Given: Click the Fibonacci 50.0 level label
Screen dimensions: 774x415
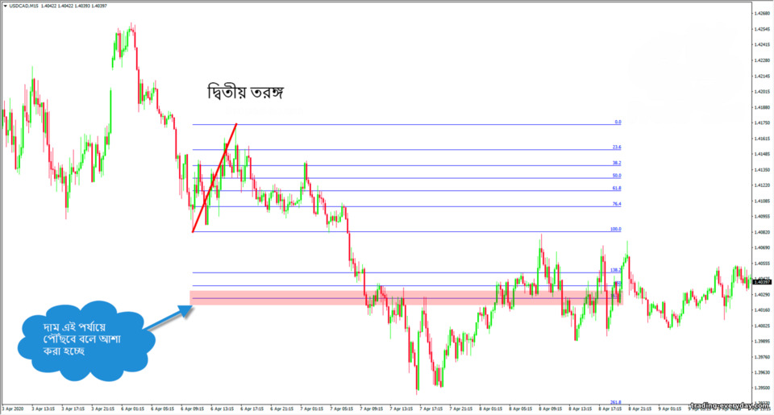Looking at the screenshot, I should click(617, 176).
